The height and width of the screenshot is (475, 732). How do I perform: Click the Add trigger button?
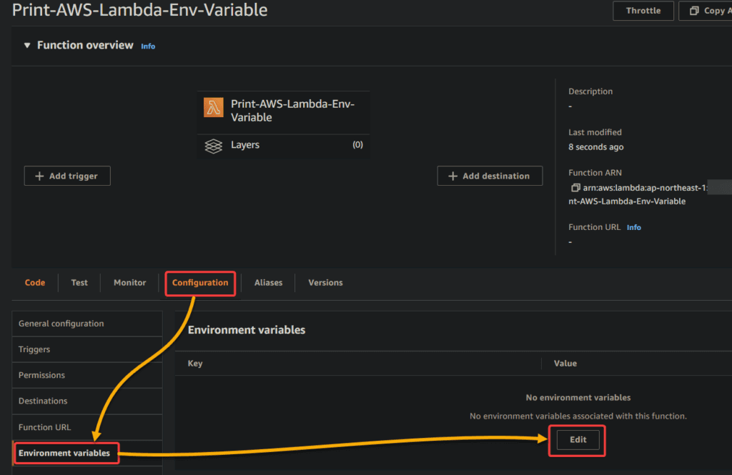(x=67, y=176)
